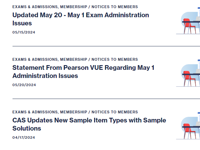Click "Exams & Admissions" above the Pearson VUE statement

pos(35,59)
